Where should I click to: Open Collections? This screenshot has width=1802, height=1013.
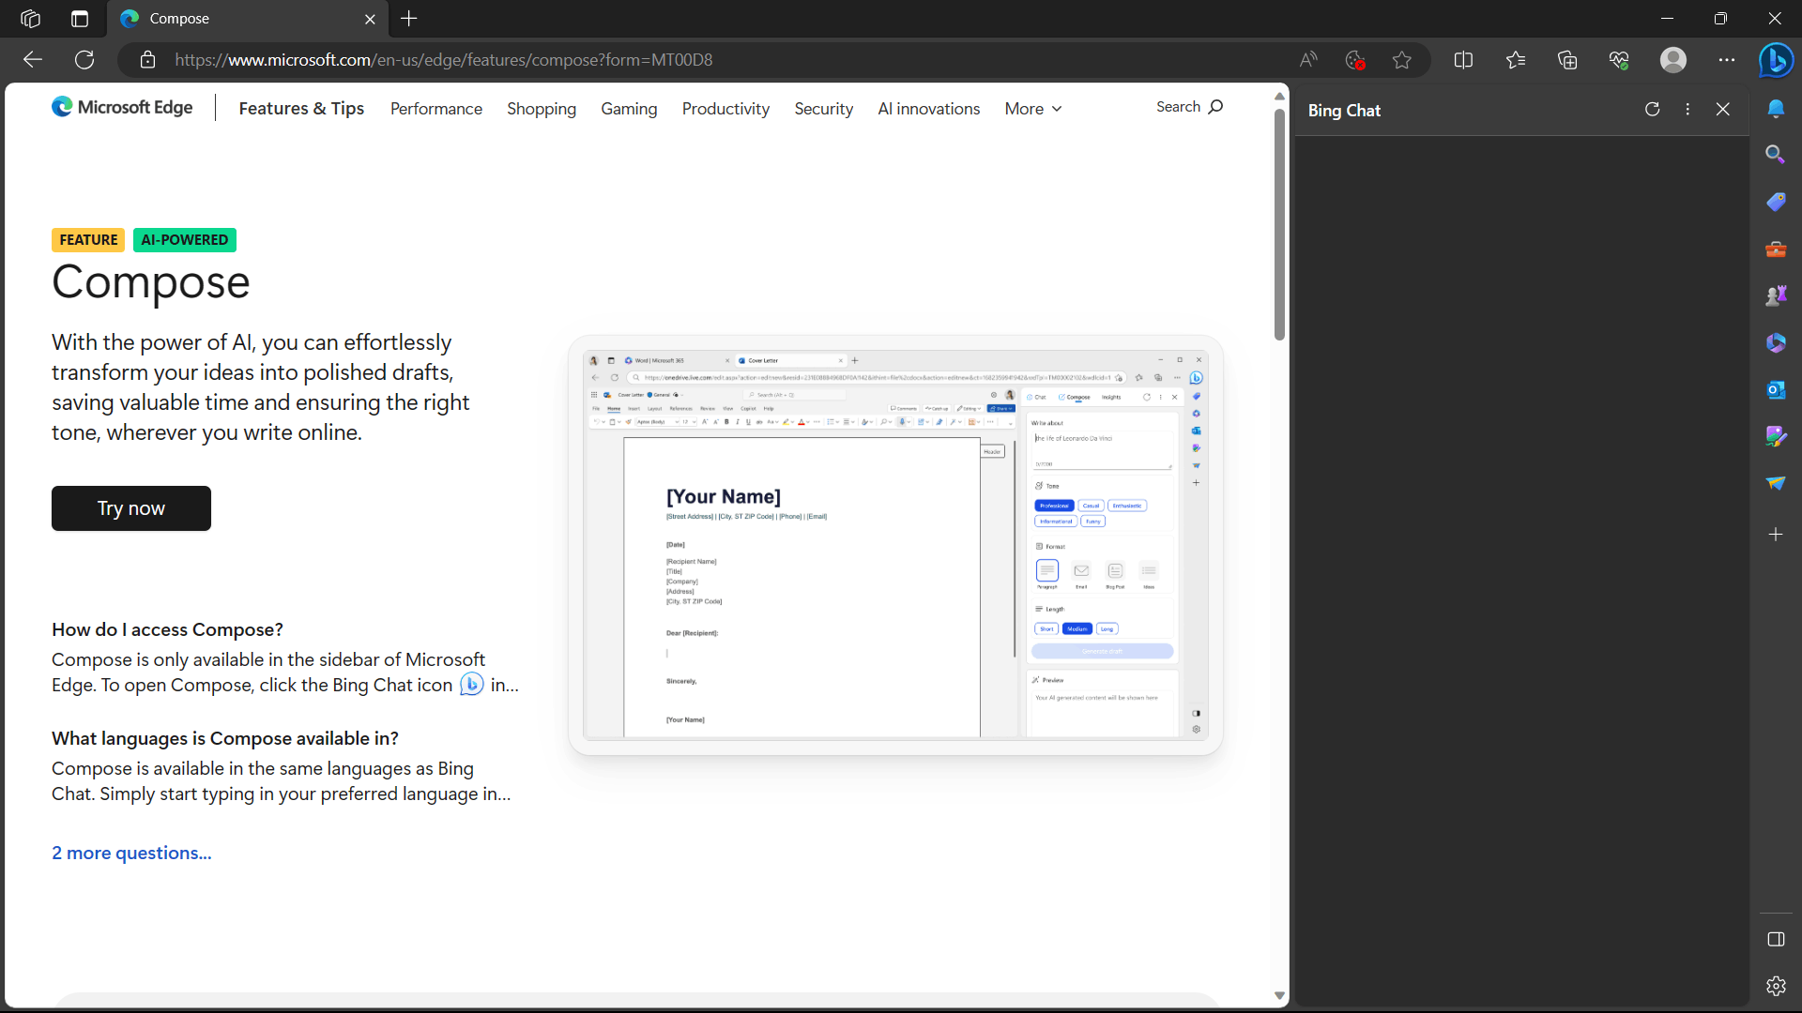(1567, 60)
